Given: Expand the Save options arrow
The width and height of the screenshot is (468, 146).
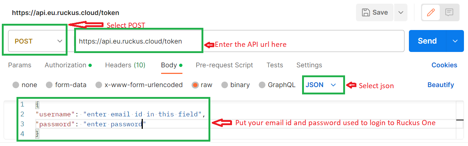Looking at the screenshot, I should coord(401,12).
